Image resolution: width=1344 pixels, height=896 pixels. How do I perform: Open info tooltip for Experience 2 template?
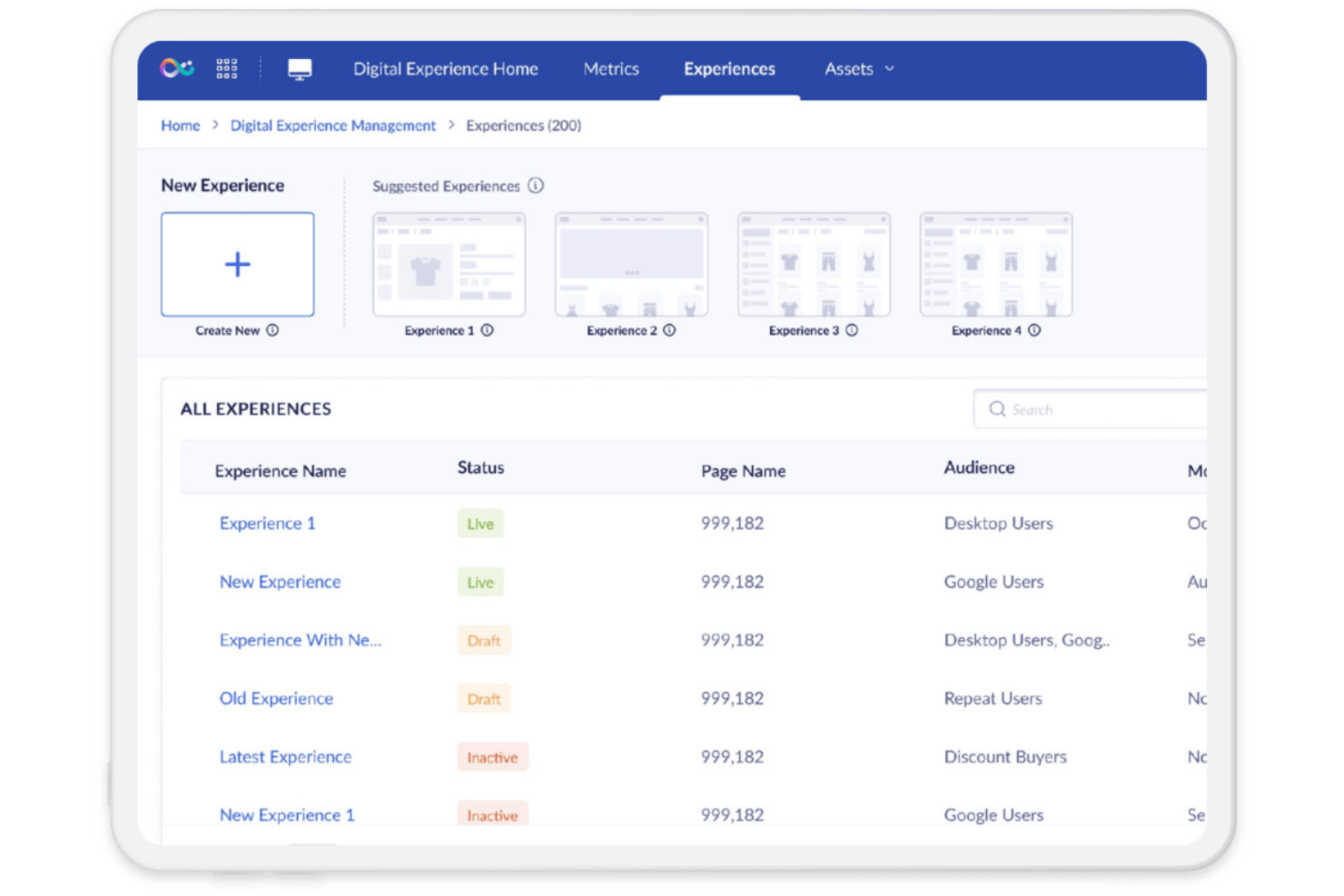point(670,330)
